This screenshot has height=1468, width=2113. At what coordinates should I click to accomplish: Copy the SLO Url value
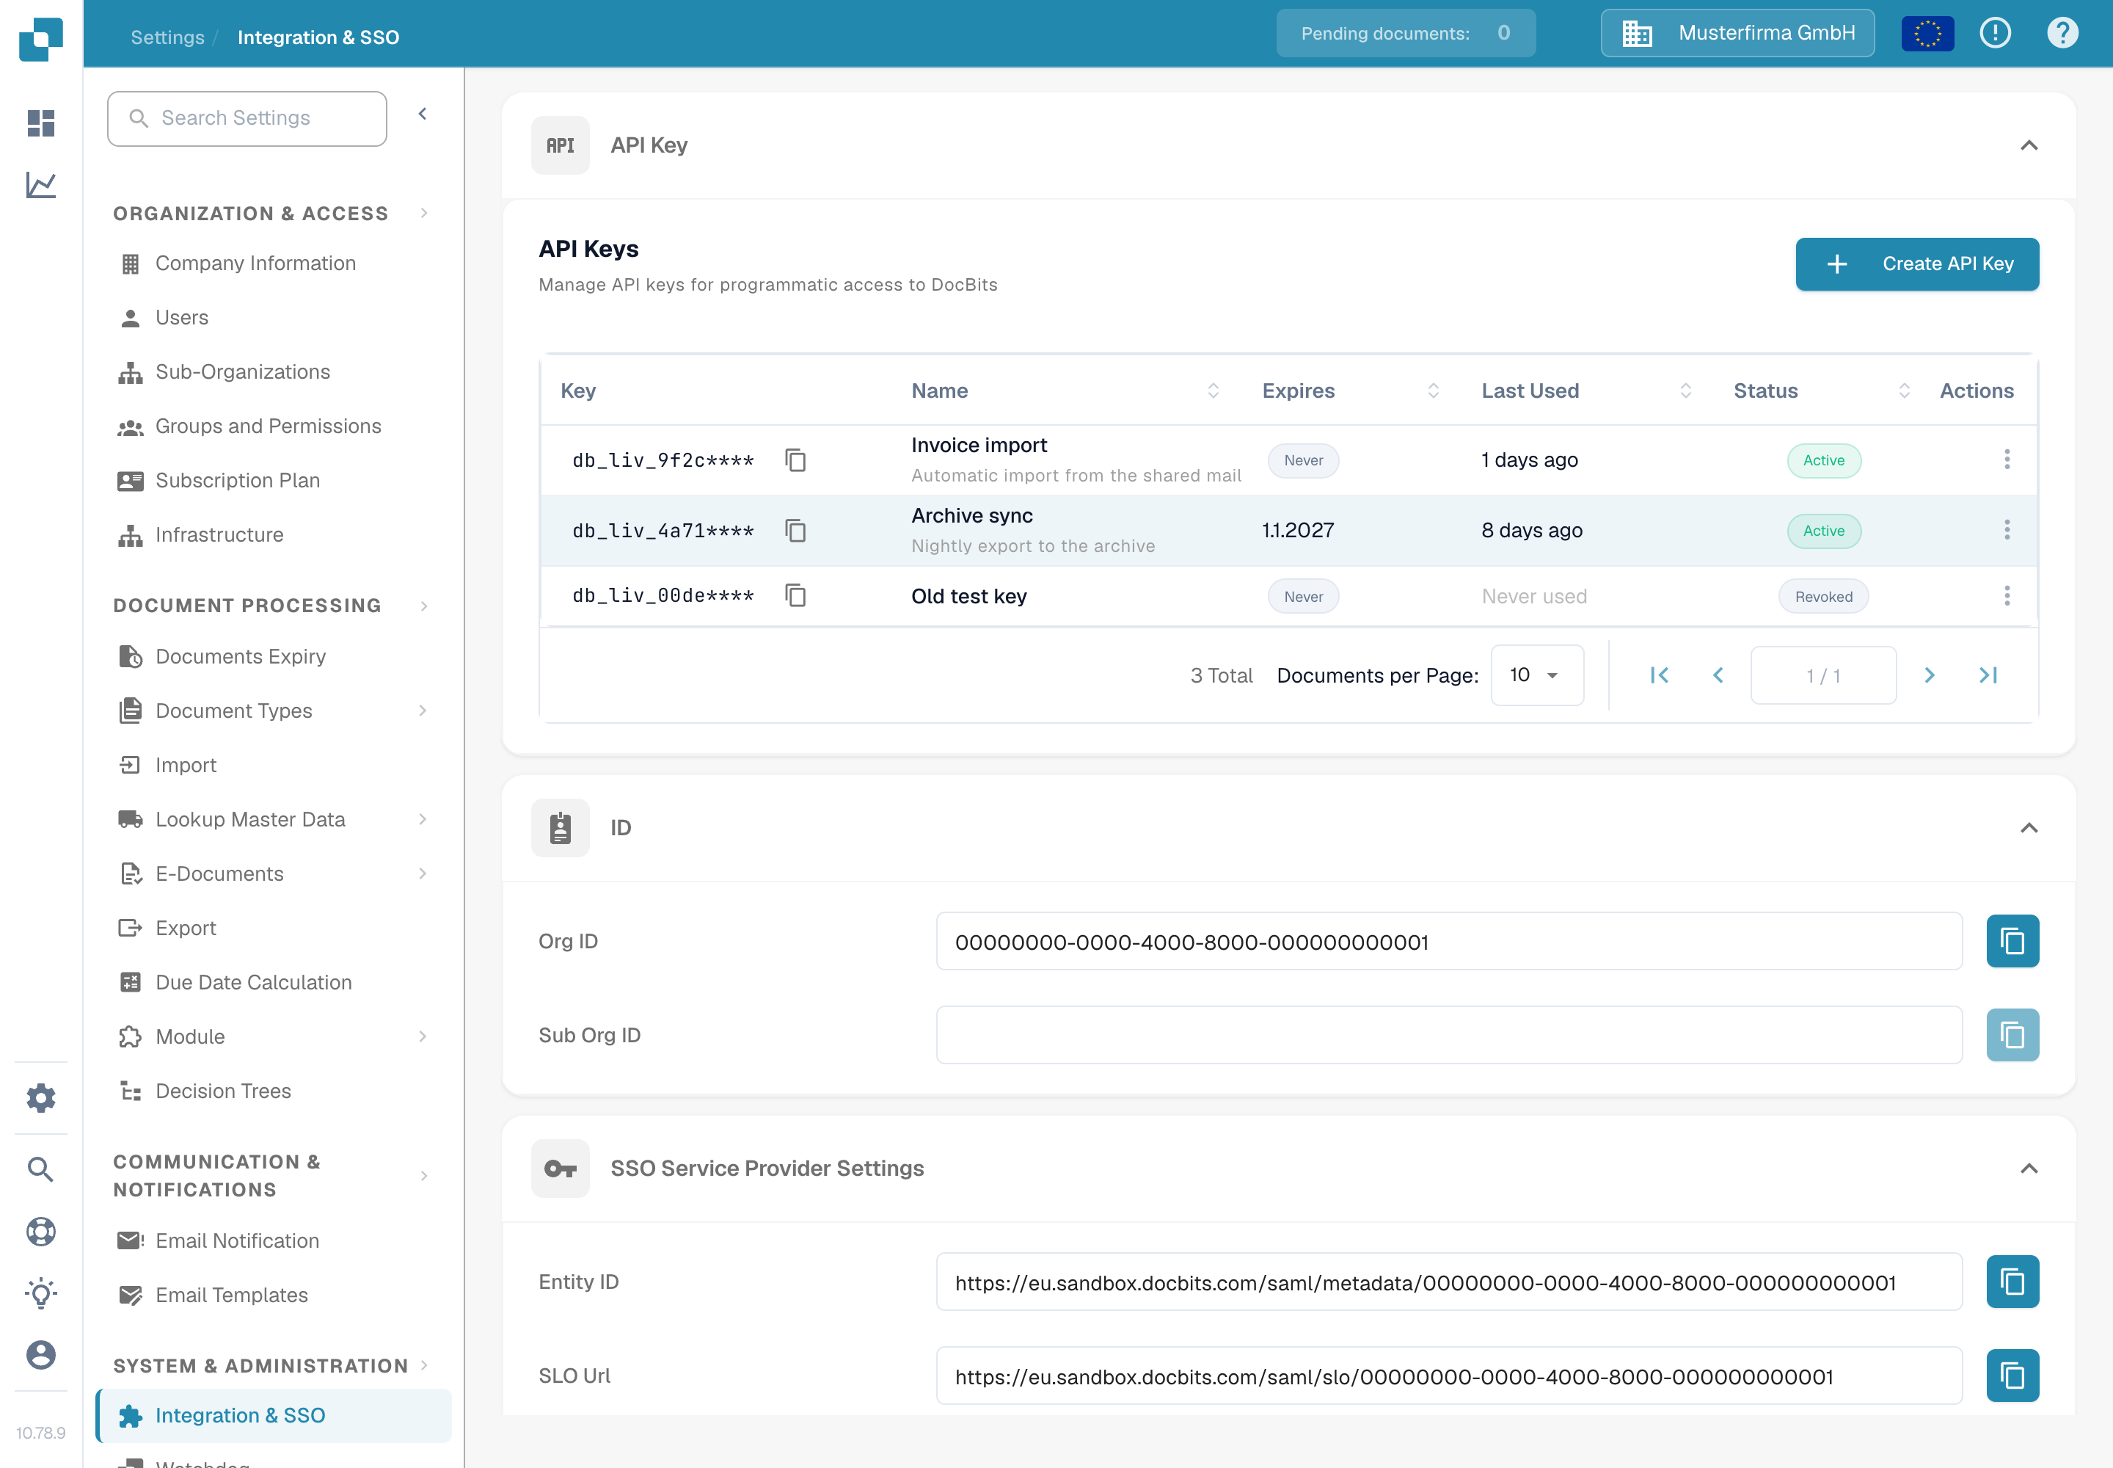pos(2012,1375)
